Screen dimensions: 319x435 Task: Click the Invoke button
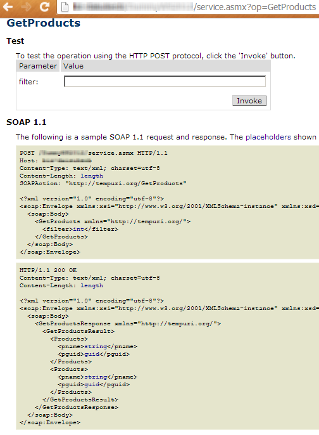[x=249, y=101]
